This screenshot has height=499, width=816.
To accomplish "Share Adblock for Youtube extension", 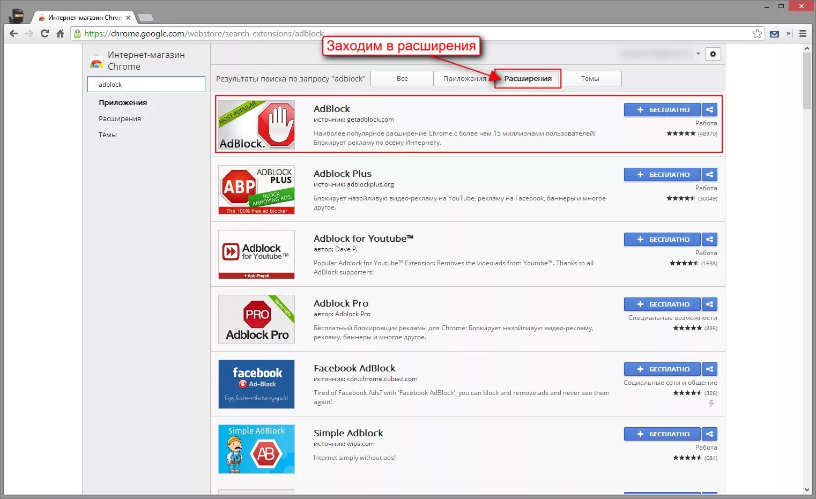I will (x=709, y=240).
